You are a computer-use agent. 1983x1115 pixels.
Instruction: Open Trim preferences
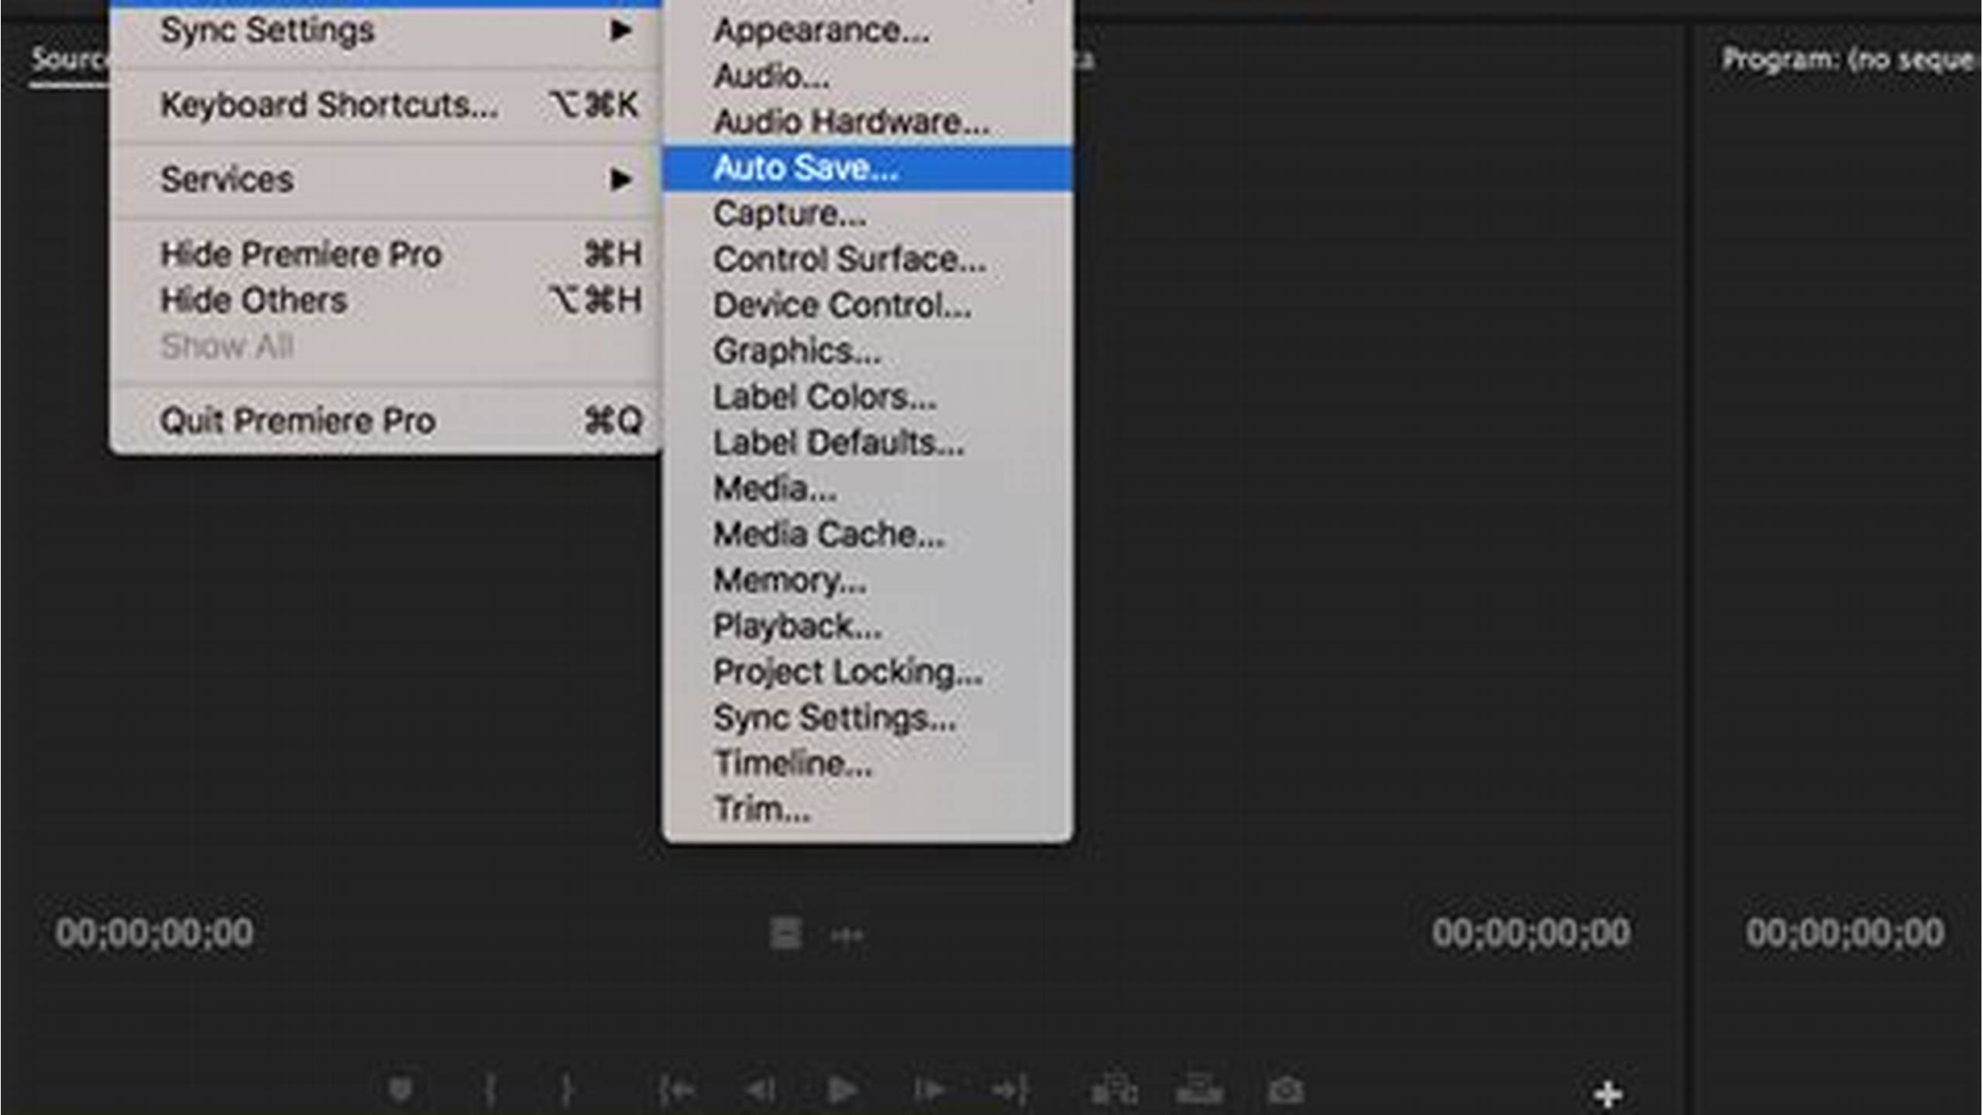[x=868, y=809]
